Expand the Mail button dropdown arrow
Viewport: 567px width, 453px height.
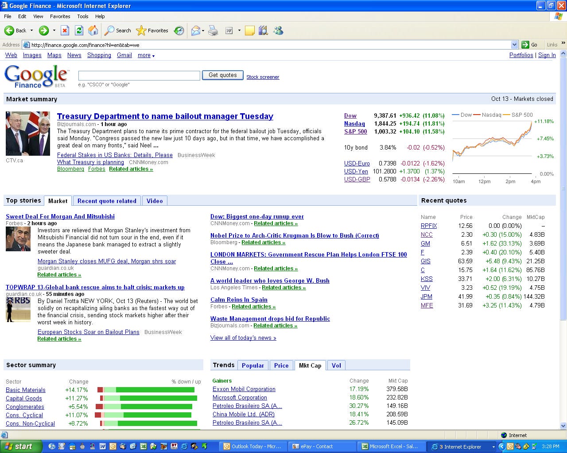point(203,31)
